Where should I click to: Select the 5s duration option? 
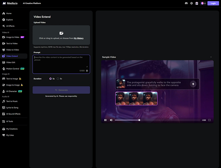pyautogui.click(x=51, y=79)
